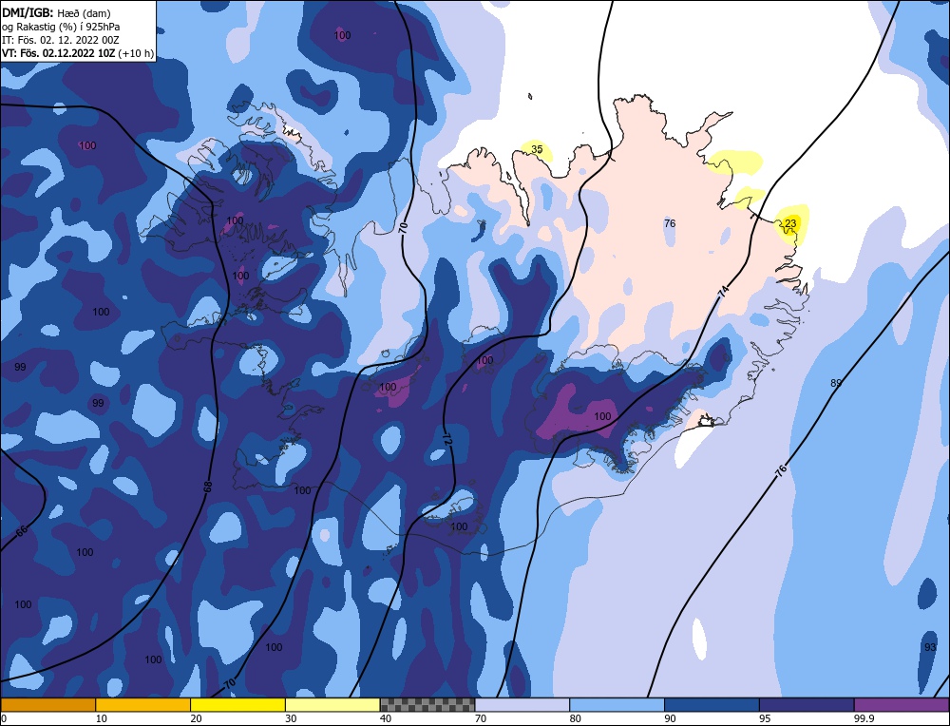Click the '74' contour line label
The width and height of the screenshot is (950, 726).
[723, 291]
